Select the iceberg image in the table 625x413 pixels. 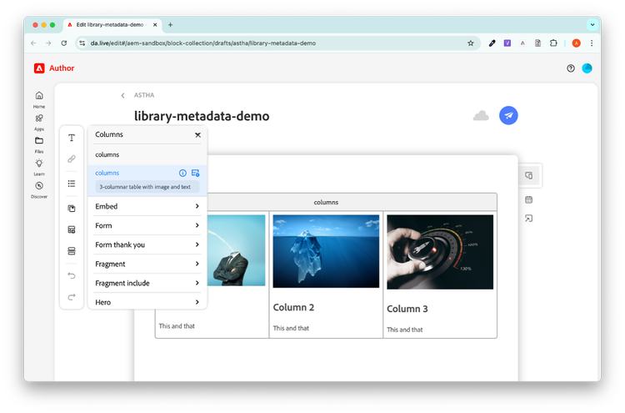click(x=326, y=251)
